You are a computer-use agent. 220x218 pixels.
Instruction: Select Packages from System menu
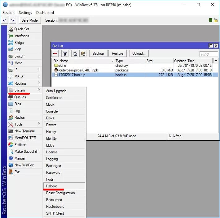point(64,166)
